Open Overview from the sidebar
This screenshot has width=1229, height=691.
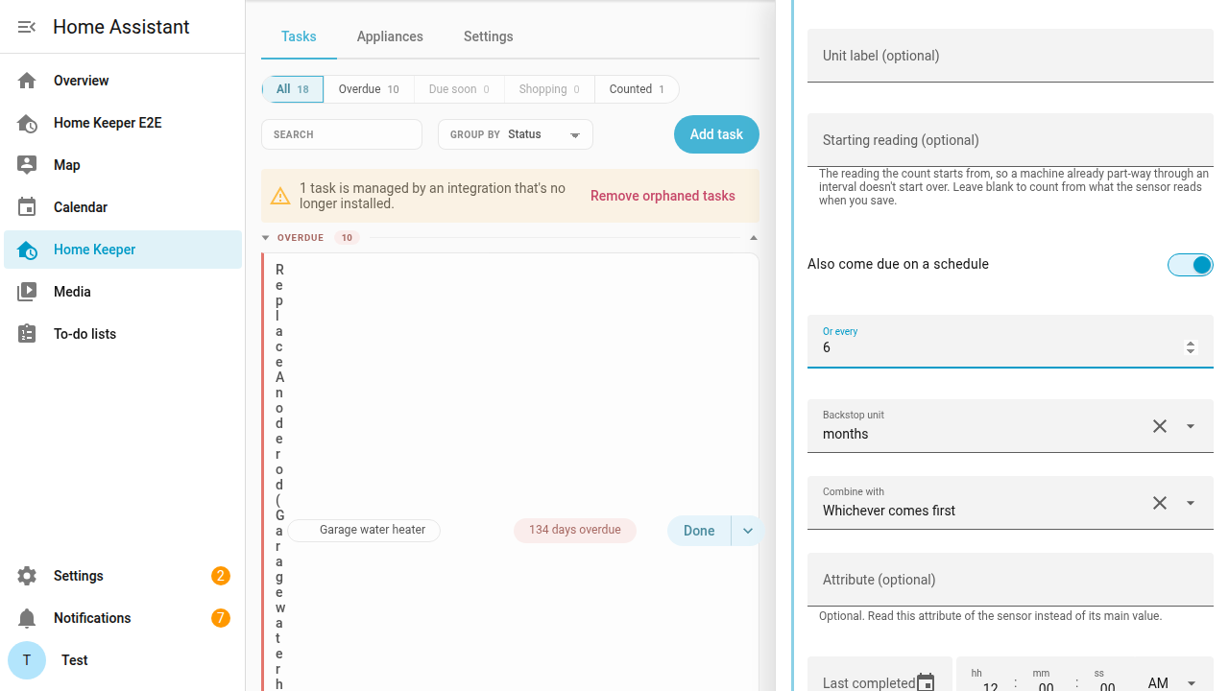coord(123,81)
